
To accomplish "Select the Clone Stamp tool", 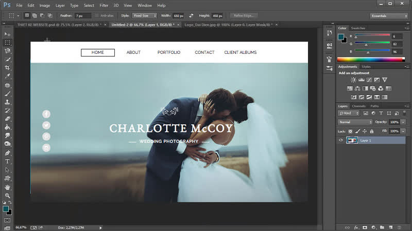I will tap(7, 102).
